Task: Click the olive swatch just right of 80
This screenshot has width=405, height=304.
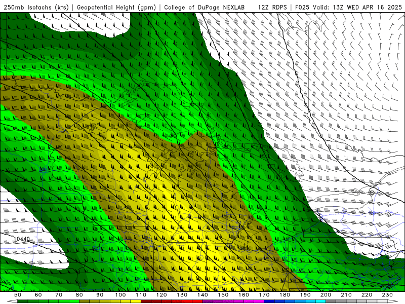Action: point(84,301)
